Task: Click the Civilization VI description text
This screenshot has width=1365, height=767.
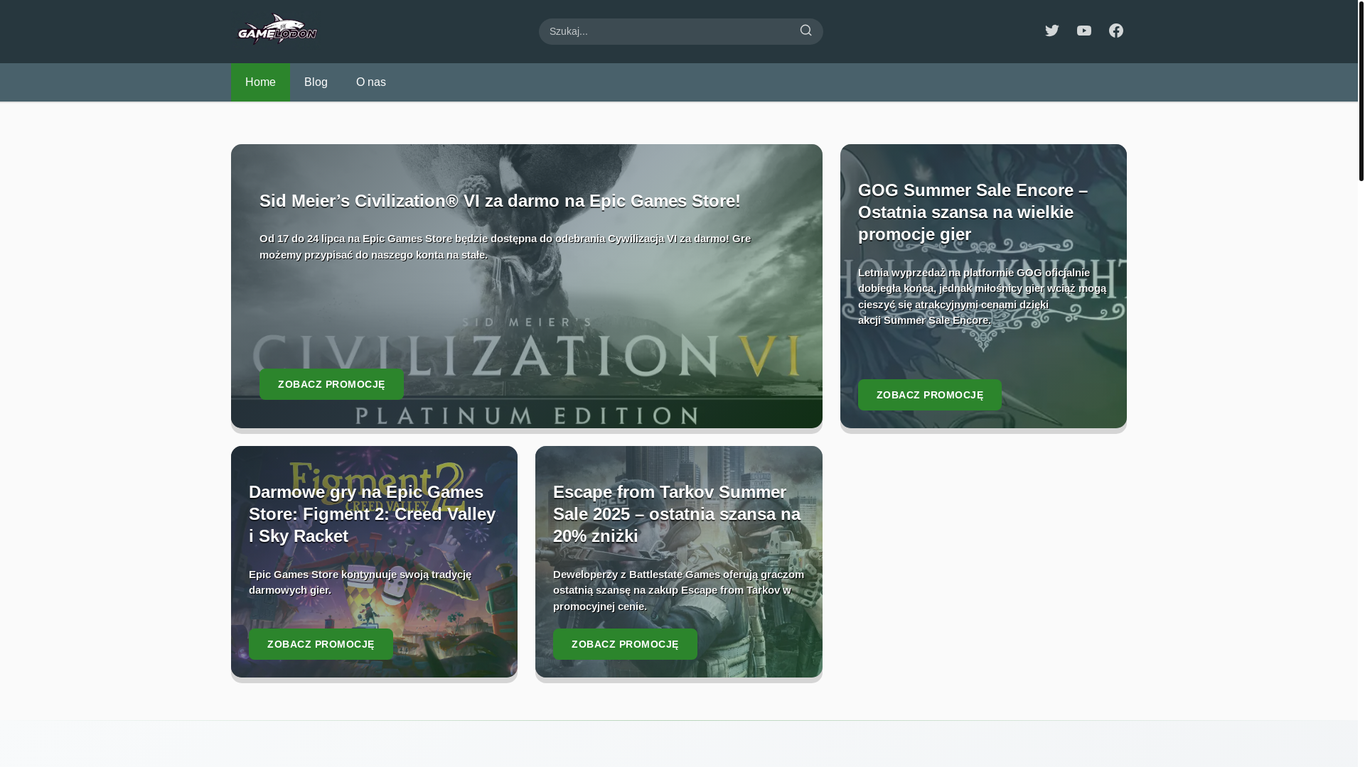Action: coord(505,246)
